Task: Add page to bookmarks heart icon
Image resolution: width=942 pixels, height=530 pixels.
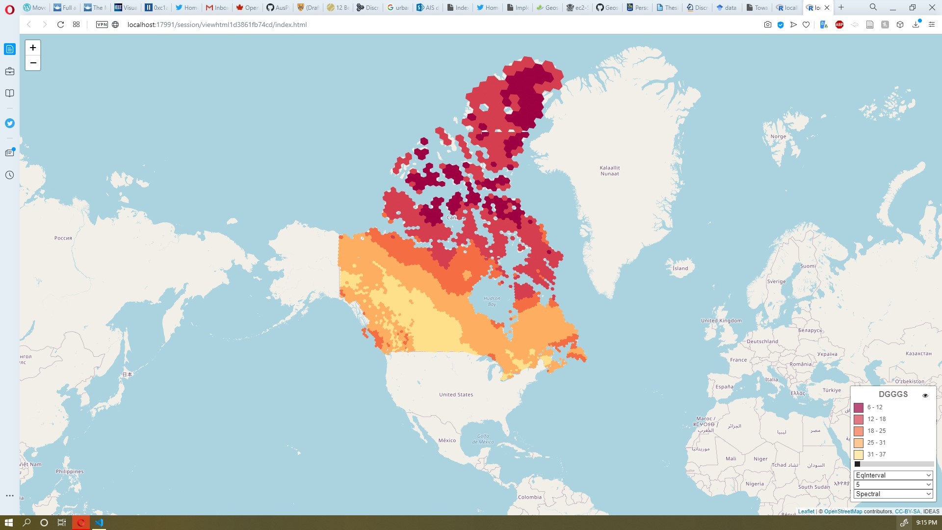Action: point(806,25)
